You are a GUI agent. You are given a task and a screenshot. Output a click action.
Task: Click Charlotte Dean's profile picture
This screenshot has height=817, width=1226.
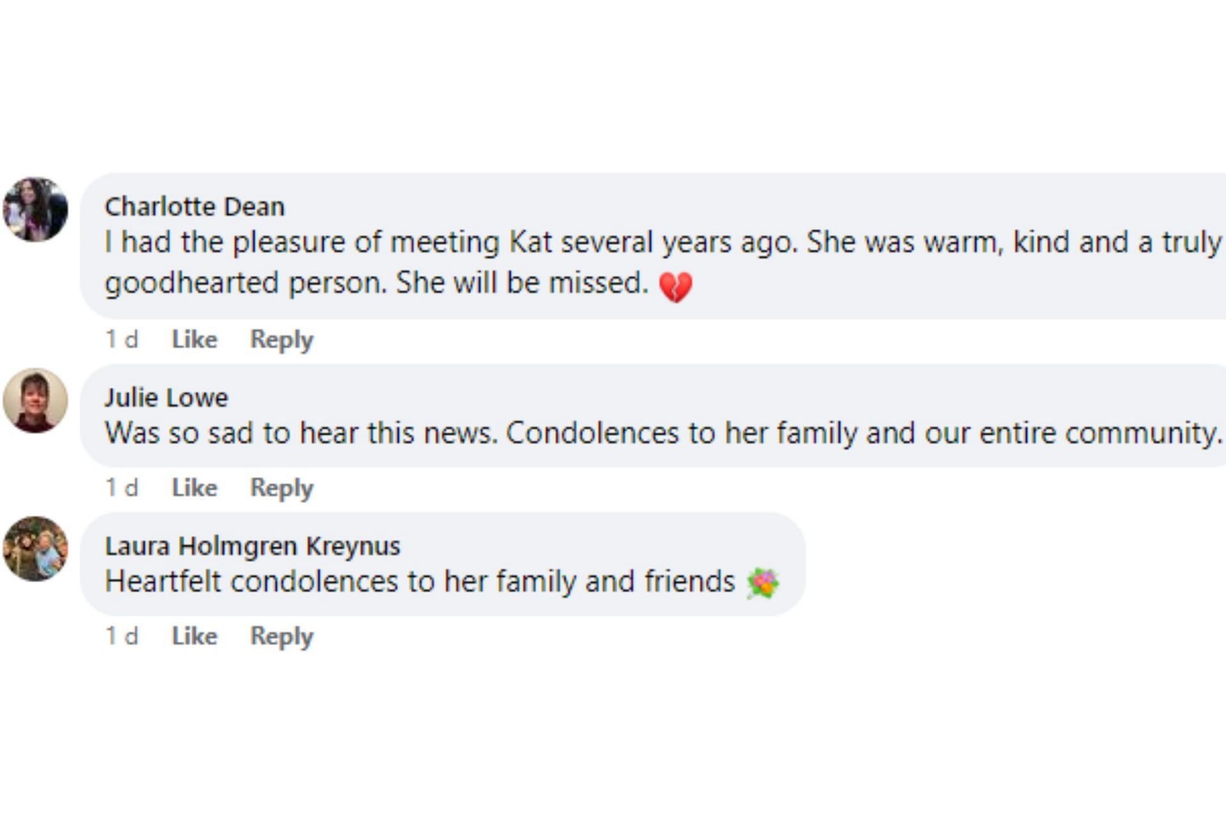35,209
